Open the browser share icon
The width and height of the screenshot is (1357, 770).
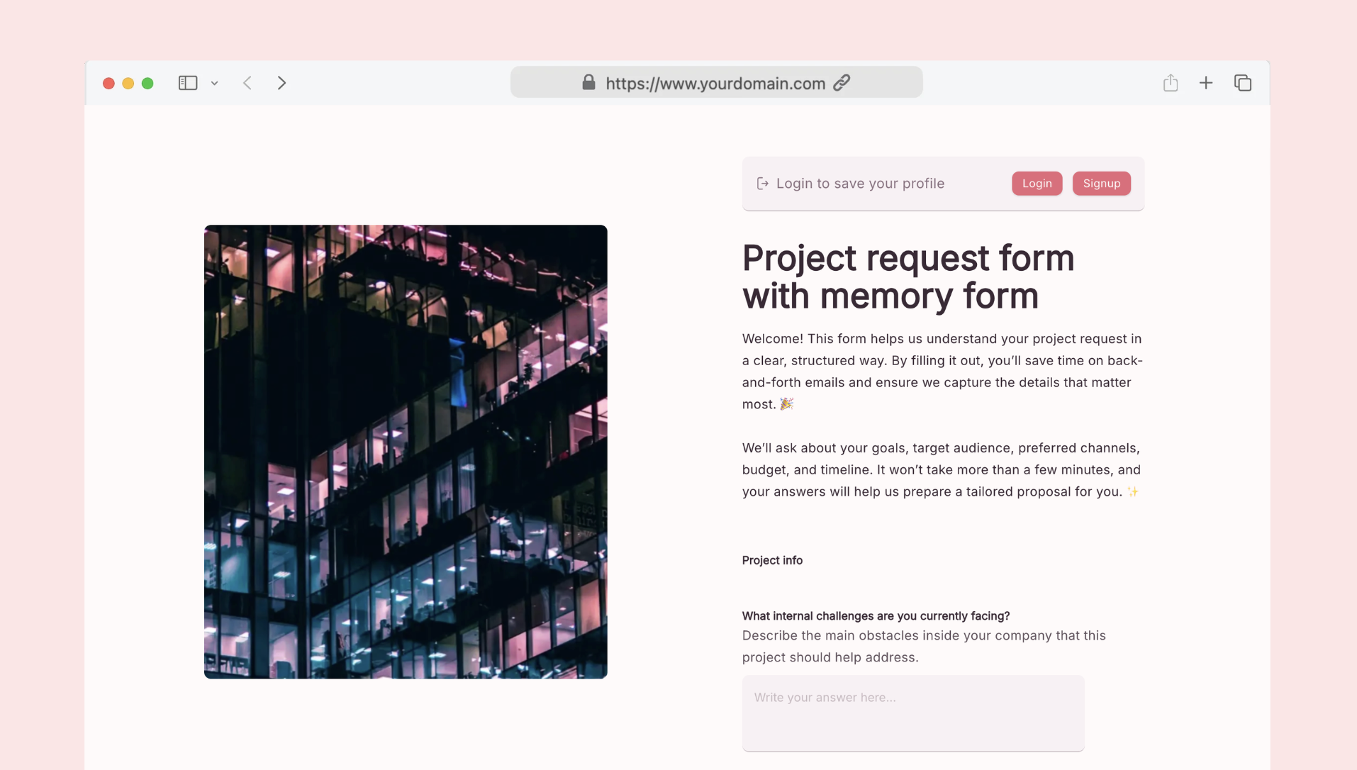[1171, 83]
